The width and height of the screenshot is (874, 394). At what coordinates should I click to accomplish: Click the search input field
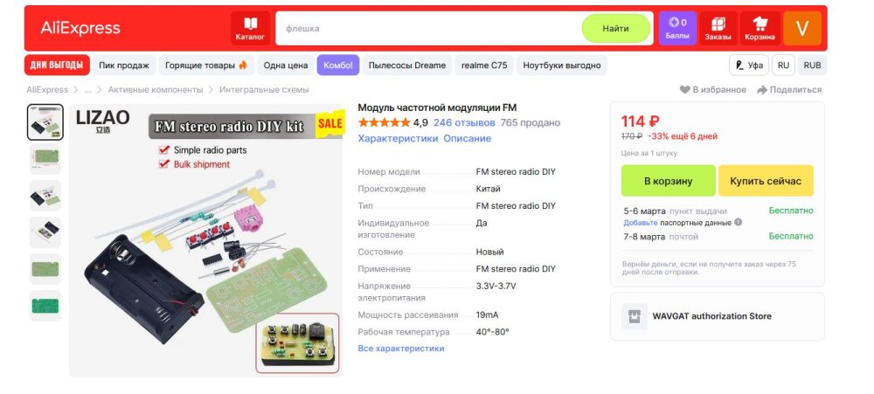pos(429,29)
